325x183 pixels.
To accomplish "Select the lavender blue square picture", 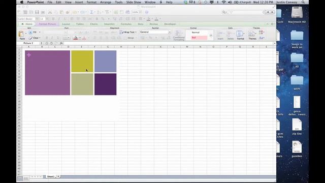I will coord(105,62).
